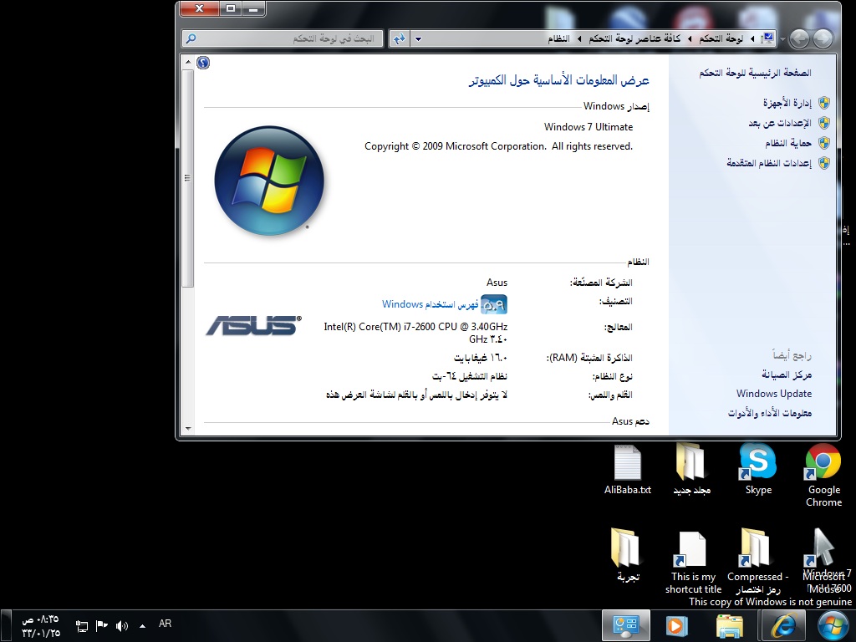This screenshot has width=856, height=642.
Task: Launch Internet Explorer from the taskbar
Action: point(782,625)
